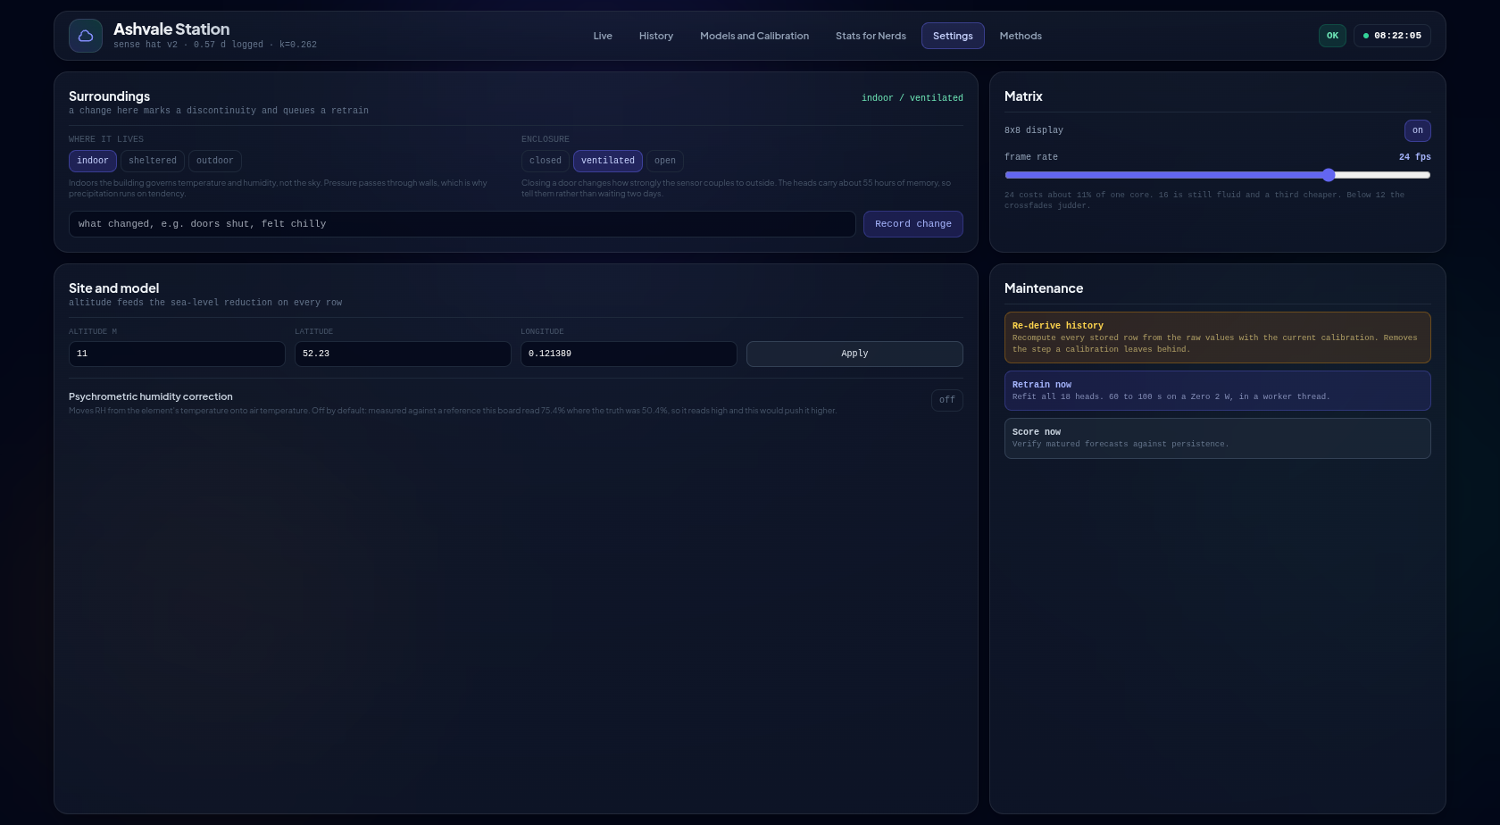The image size is (1500, 825).
Task: Click the clock time indicator 08:22:05
Action: (x=1392, y=36)
